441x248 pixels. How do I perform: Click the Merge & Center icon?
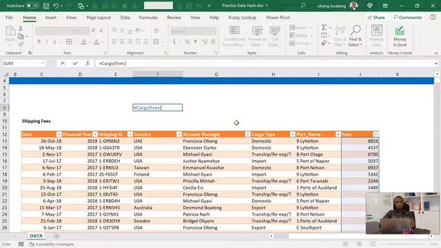click(156, 42)
